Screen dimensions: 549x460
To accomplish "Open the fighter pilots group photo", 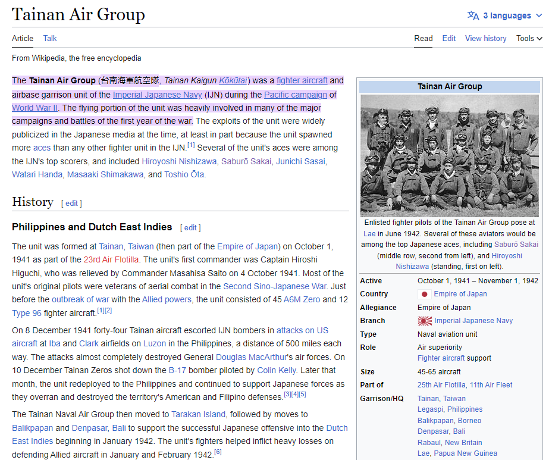I will pos(449,155).
